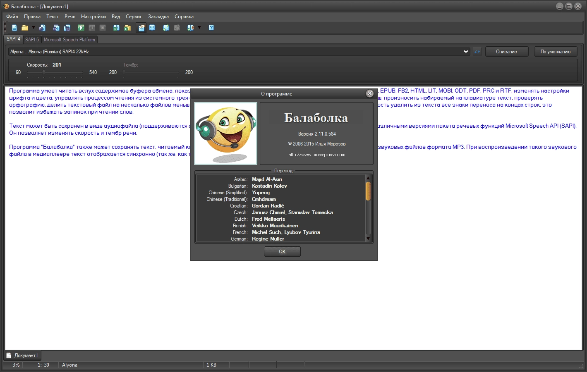Image resolution: width=587 pixels, height=372 pixels.
Task: Click the greyed-out bookmark toolbar icon
Action: 177,28
